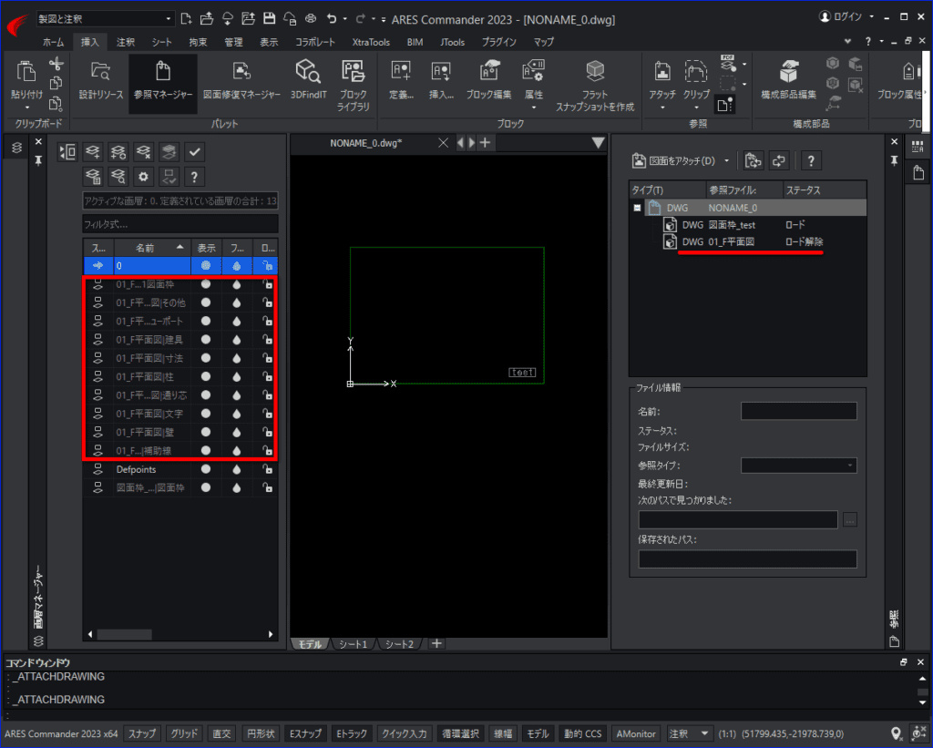This screenshot has width=933, height=748.
Task: Click the browse button beside found path
Action: pyautogui.click(x=850, y=520)
